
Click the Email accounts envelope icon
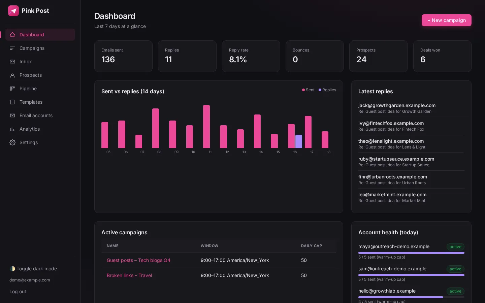(12, 115)
